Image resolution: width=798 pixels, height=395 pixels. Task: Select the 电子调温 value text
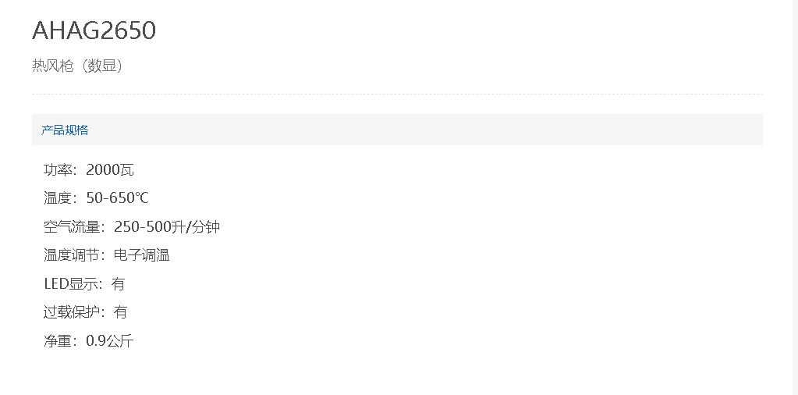[x=141, y=255]
